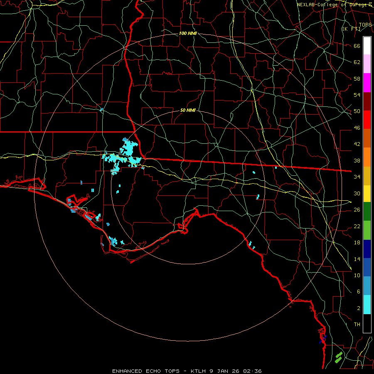Click the legend value 42
This screenshot has width=374, height=374.
click(357, 144)
